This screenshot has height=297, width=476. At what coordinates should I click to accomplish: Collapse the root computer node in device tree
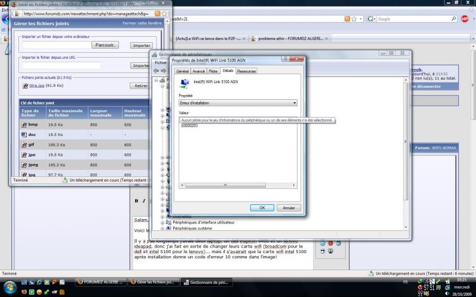click(x=156, y=80)
